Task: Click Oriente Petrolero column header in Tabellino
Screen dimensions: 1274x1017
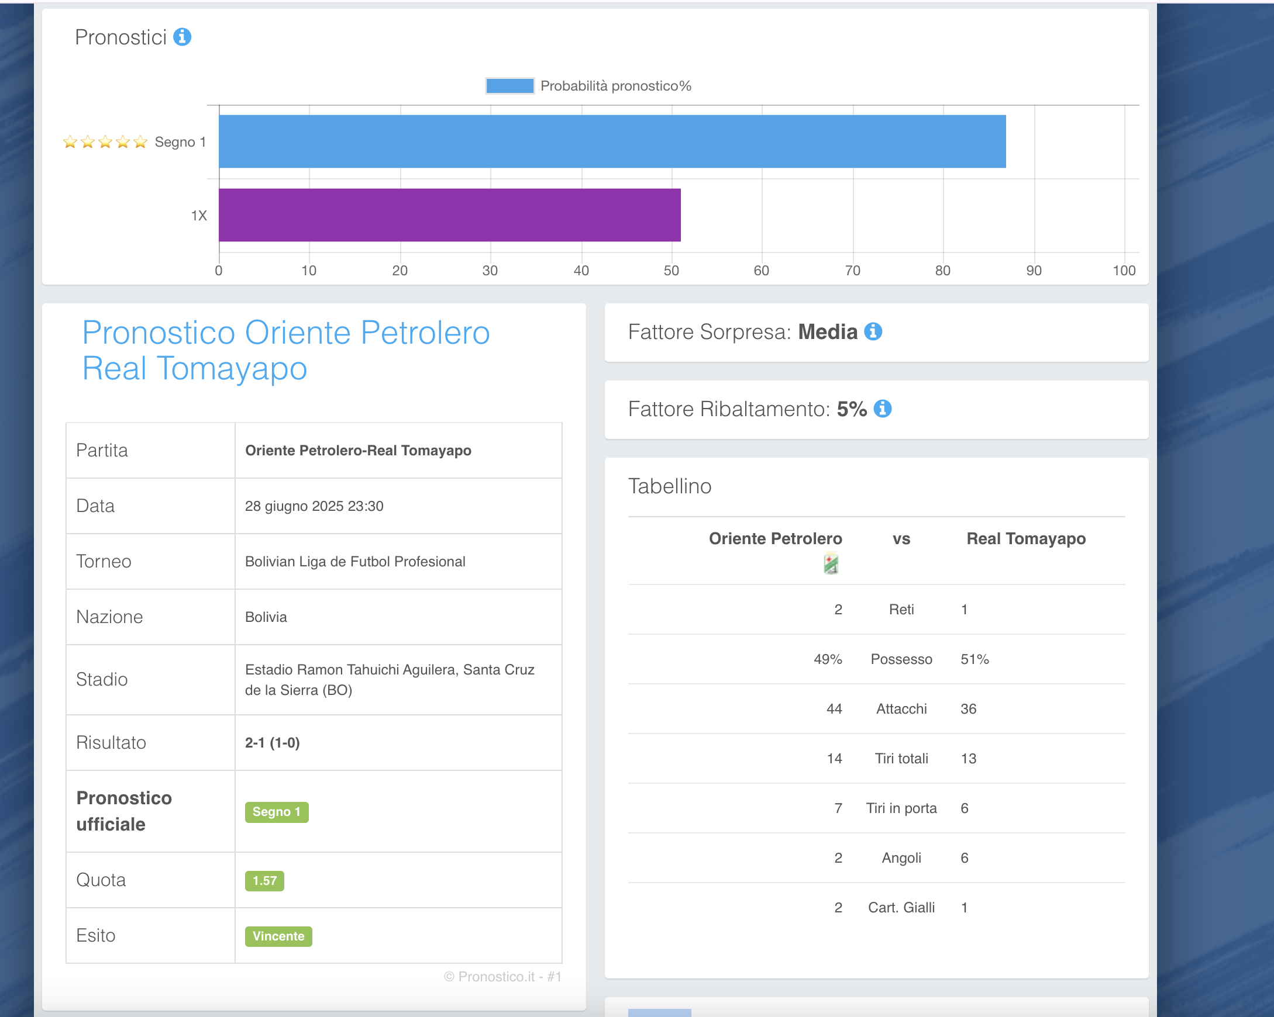Action: [x=775, y=539]
